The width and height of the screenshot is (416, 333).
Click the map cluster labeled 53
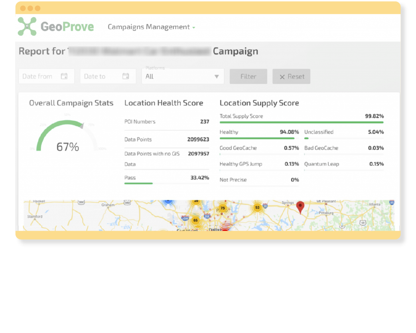[257, 207]
